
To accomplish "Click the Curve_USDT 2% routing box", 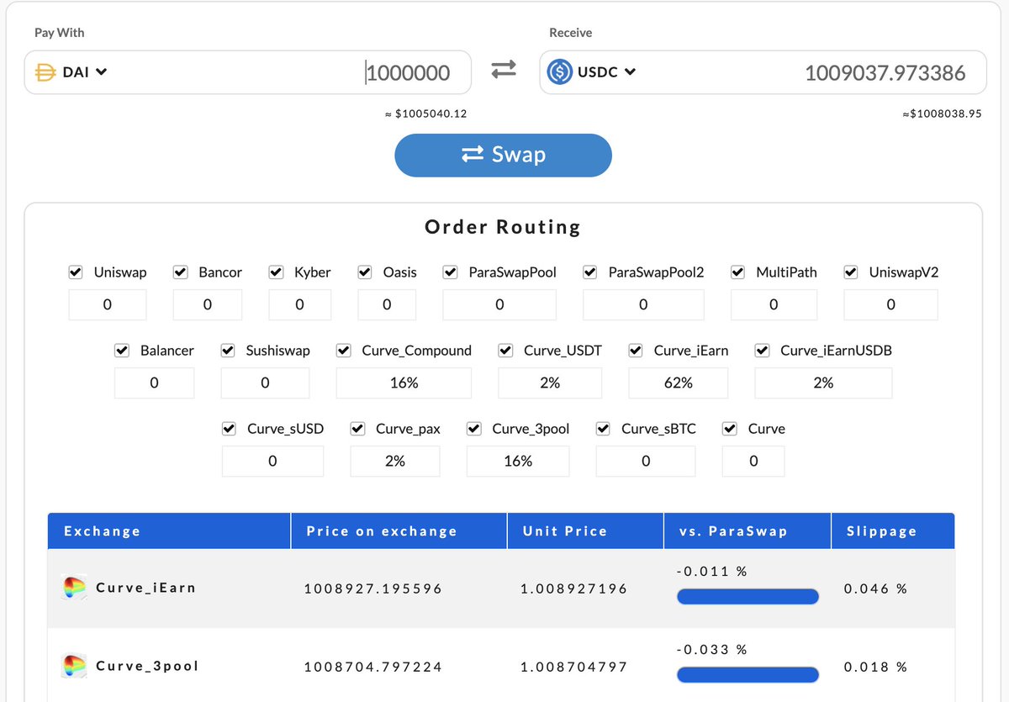I will pyautogui.click(x=550, y=383).
